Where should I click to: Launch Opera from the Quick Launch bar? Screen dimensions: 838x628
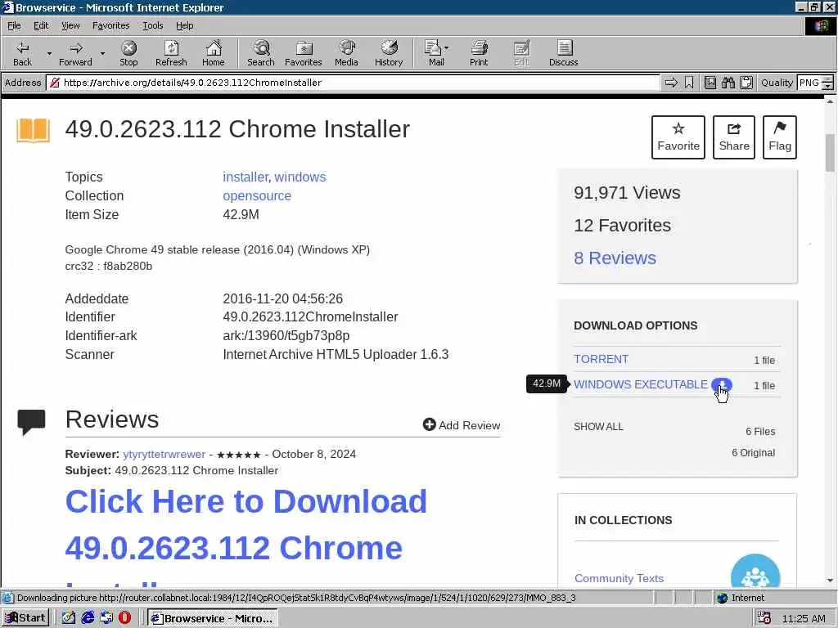[125, 618]
